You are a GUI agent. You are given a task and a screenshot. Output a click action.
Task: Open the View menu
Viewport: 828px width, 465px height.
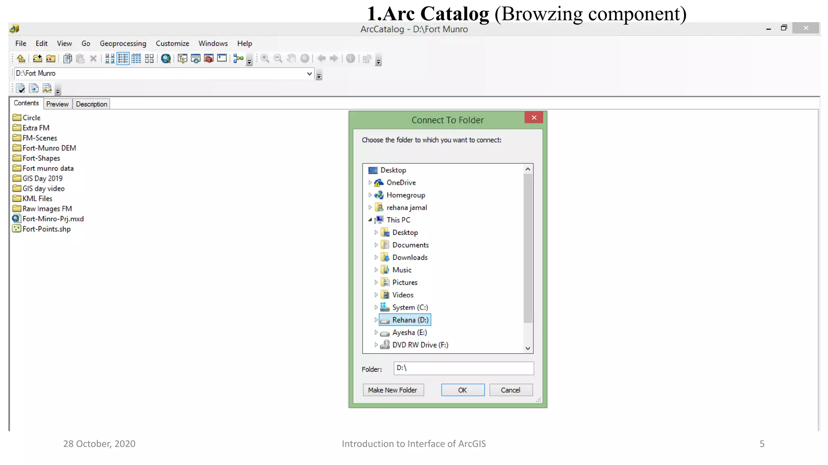[x=64, y=44]
